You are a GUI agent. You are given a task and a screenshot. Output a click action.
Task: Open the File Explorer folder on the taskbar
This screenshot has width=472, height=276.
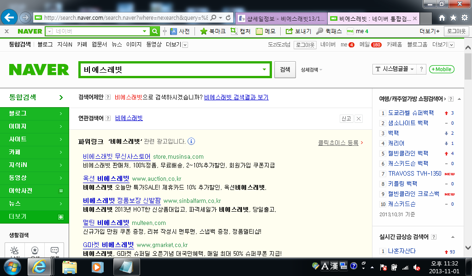70,267
